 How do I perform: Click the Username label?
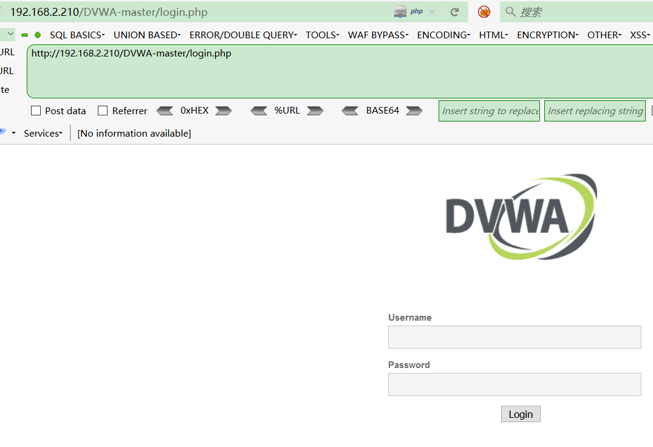410,318
